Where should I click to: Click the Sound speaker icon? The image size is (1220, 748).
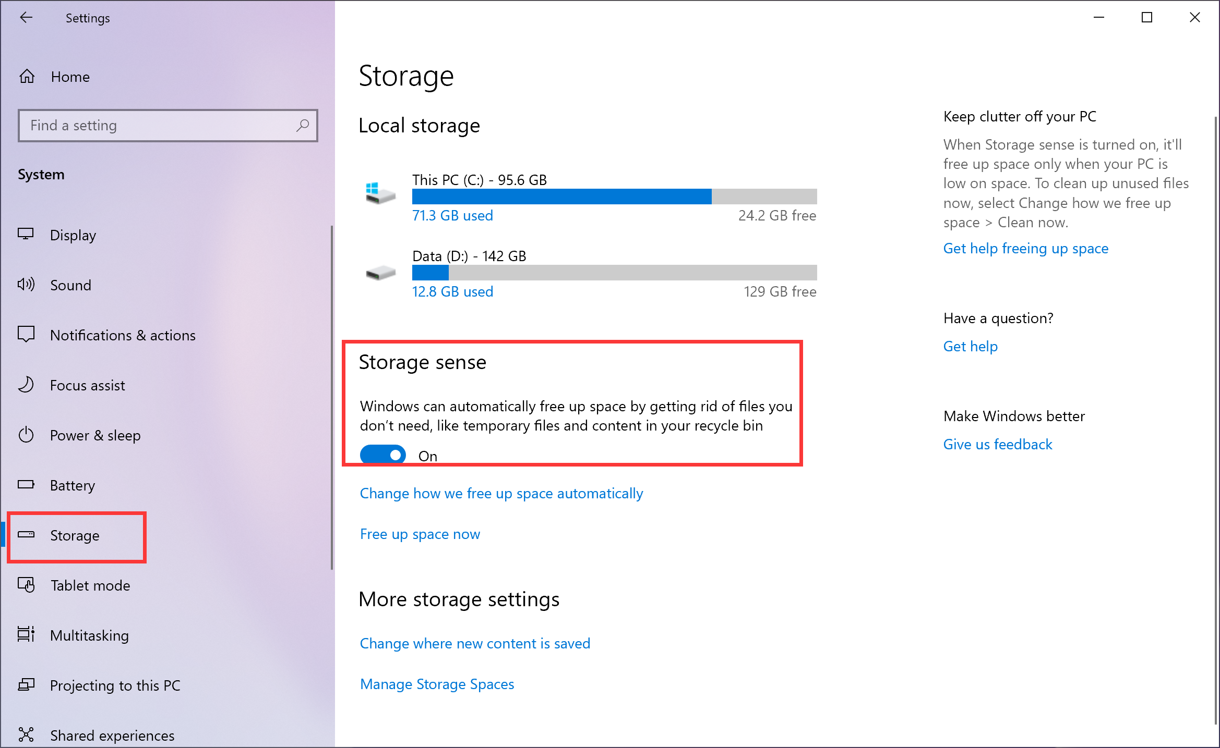point(26,285)
